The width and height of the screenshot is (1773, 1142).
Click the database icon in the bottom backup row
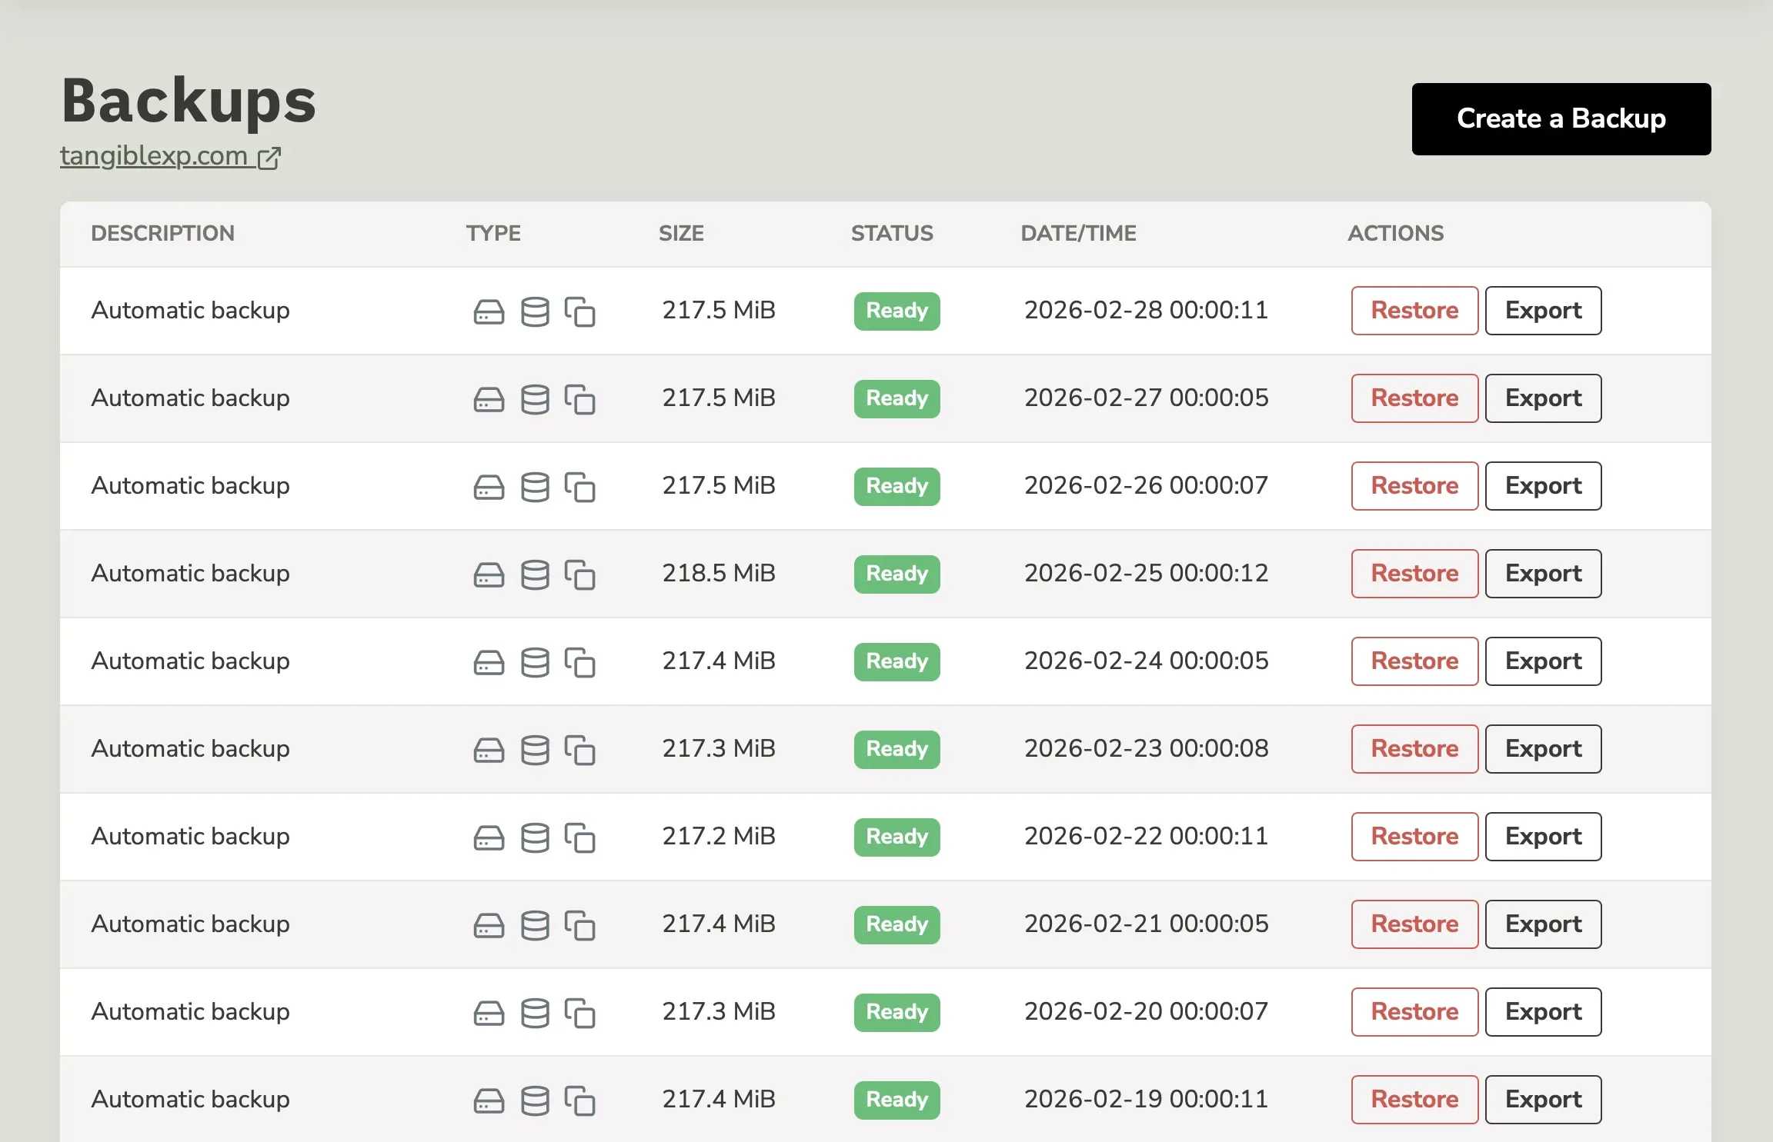point(535,1100)
